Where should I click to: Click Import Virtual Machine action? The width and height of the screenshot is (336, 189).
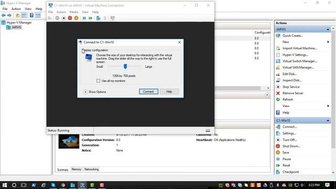pos(300,48)
